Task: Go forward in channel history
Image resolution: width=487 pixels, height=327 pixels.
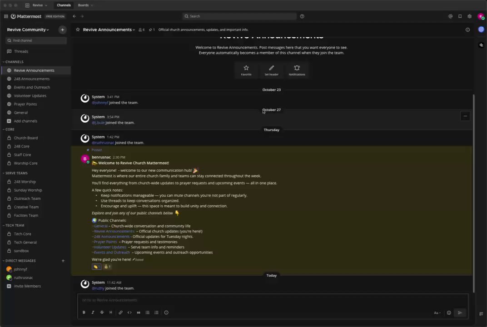Action: [x=82, y=16]
